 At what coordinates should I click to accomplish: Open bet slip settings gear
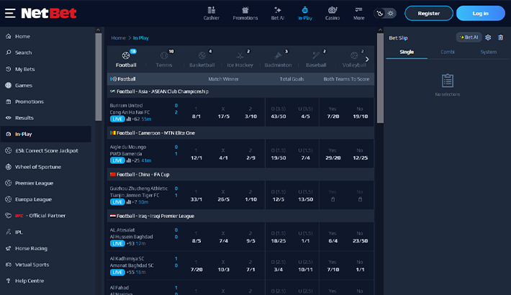point(488,38)
